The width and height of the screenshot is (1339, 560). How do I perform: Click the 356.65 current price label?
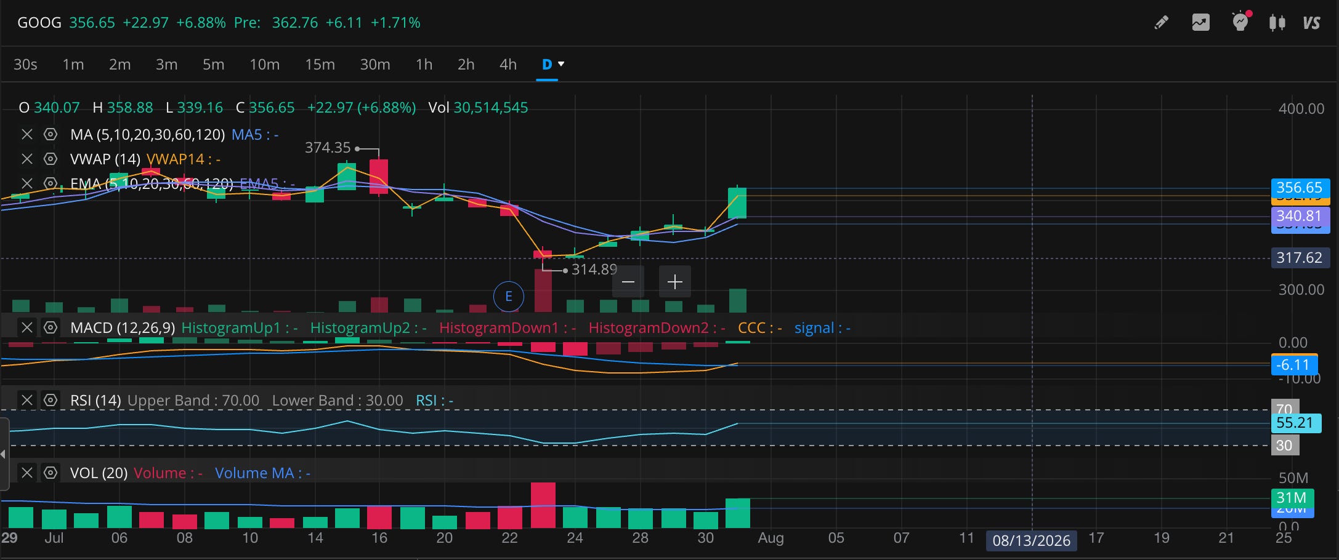(x=1300, y=188)
